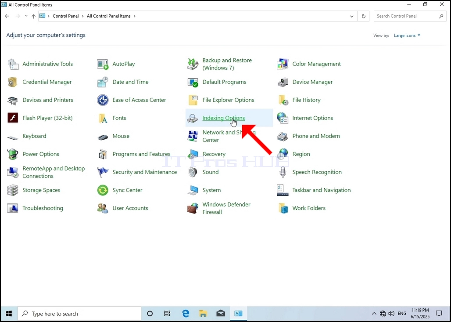Open Programs and Features icon
451x322 pixels.
[x=103, y=154]
